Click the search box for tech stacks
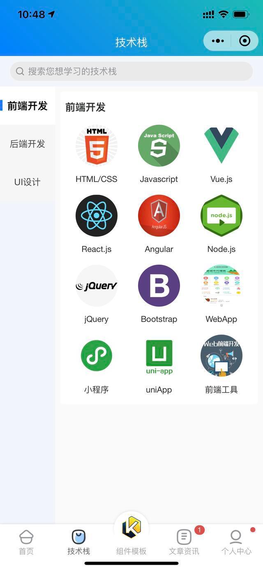This screenshot has width=263, height=570. point(131,71)
